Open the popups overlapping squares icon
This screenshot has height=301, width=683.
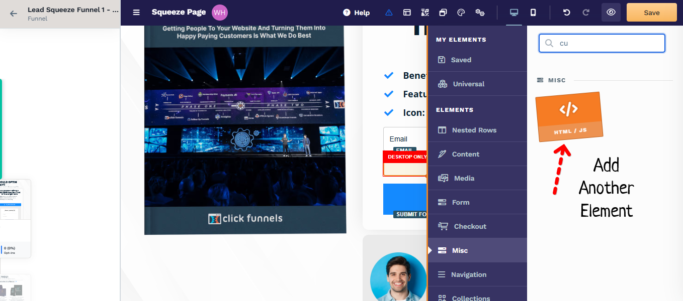pos(443,13)
